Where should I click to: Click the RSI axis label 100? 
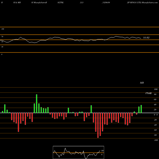[3, 29]
